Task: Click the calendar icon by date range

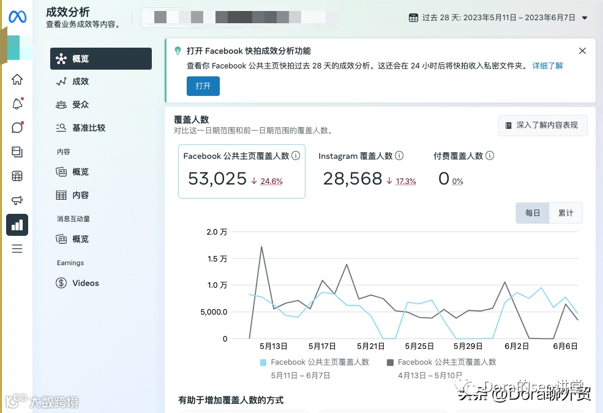Action: pyautogui.click(x=413, y=18)
